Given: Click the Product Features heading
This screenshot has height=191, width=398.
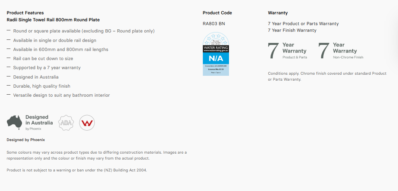Looking at the screenshot, I should pyautogui.click(x=25, y=13).
